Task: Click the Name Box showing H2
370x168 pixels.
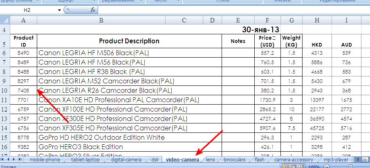Action: [27, 10]
